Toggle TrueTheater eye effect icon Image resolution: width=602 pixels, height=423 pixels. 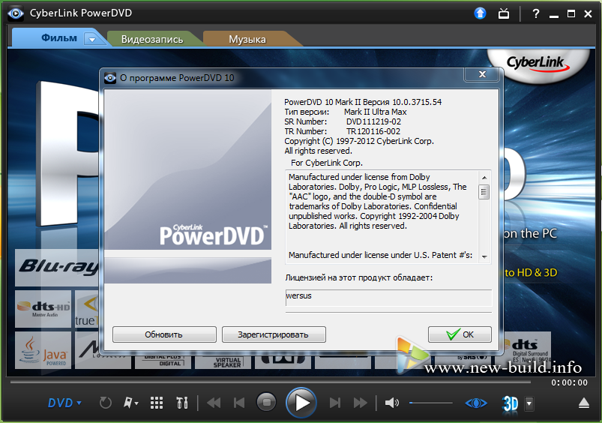(476, 403)
